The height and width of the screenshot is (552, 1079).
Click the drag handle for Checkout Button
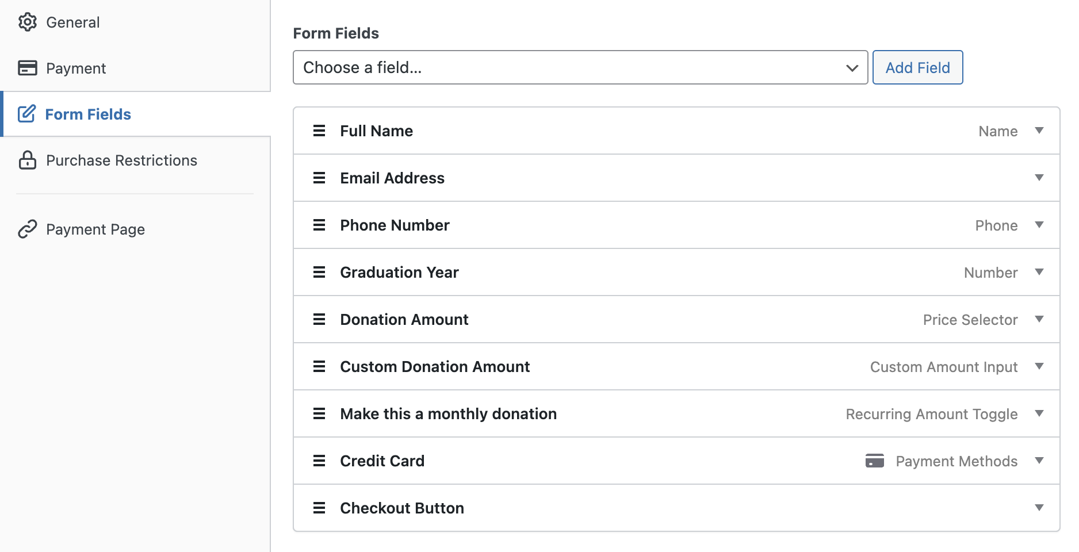[x=319, y=508]
